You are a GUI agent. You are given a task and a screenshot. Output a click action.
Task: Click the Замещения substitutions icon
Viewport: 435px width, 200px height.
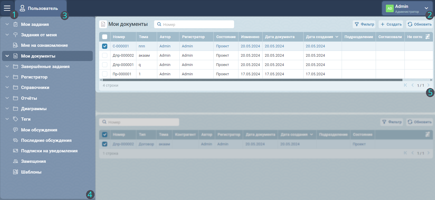coord(16,161)
